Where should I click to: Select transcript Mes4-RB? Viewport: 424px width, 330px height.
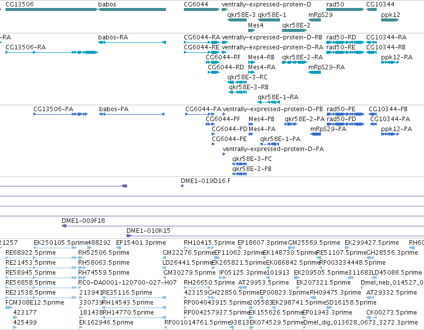251,62
